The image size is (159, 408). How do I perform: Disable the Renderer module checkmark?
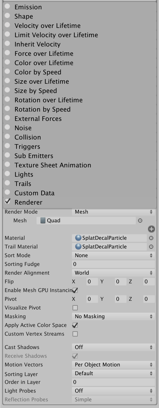(8, 201)
